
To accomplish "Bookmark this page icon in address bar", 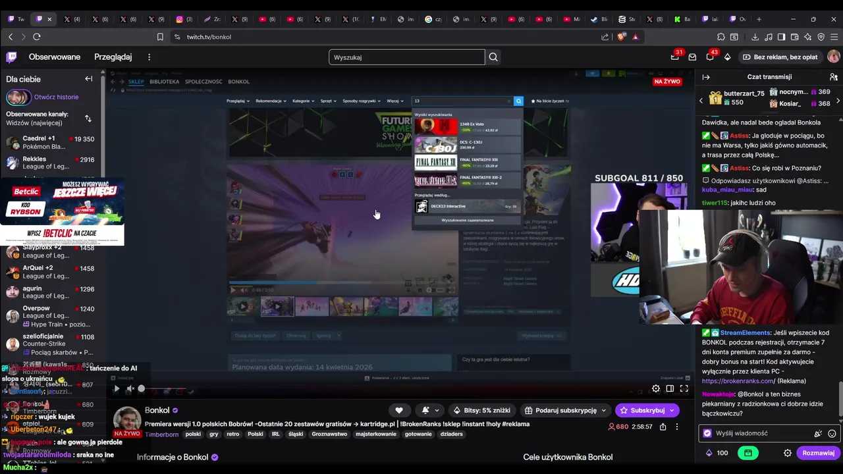I will 160,37.
